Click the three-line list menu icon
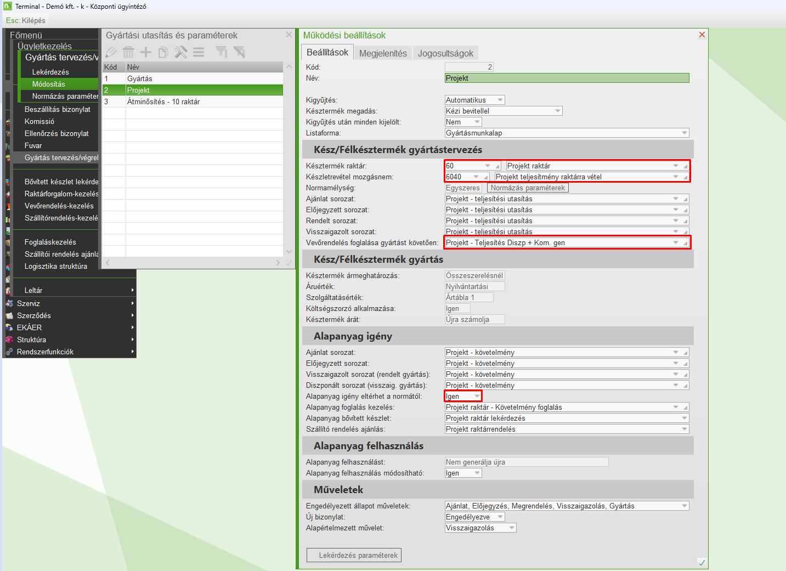Viewport: 786px width, 571px height. [x=199, y=52]
